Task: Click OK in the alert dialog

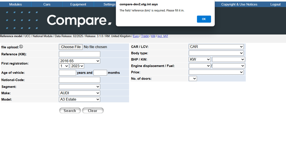Action: pyautogui.click(x=204, y=19)
